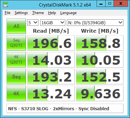Open the Settings menu
The width and height of the screenshot is (130, 118).
point(21,13)
